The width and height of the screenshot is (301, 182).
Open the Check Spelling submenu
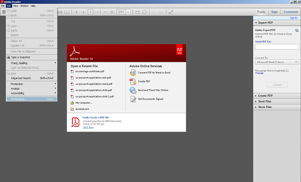click(32, 63)
